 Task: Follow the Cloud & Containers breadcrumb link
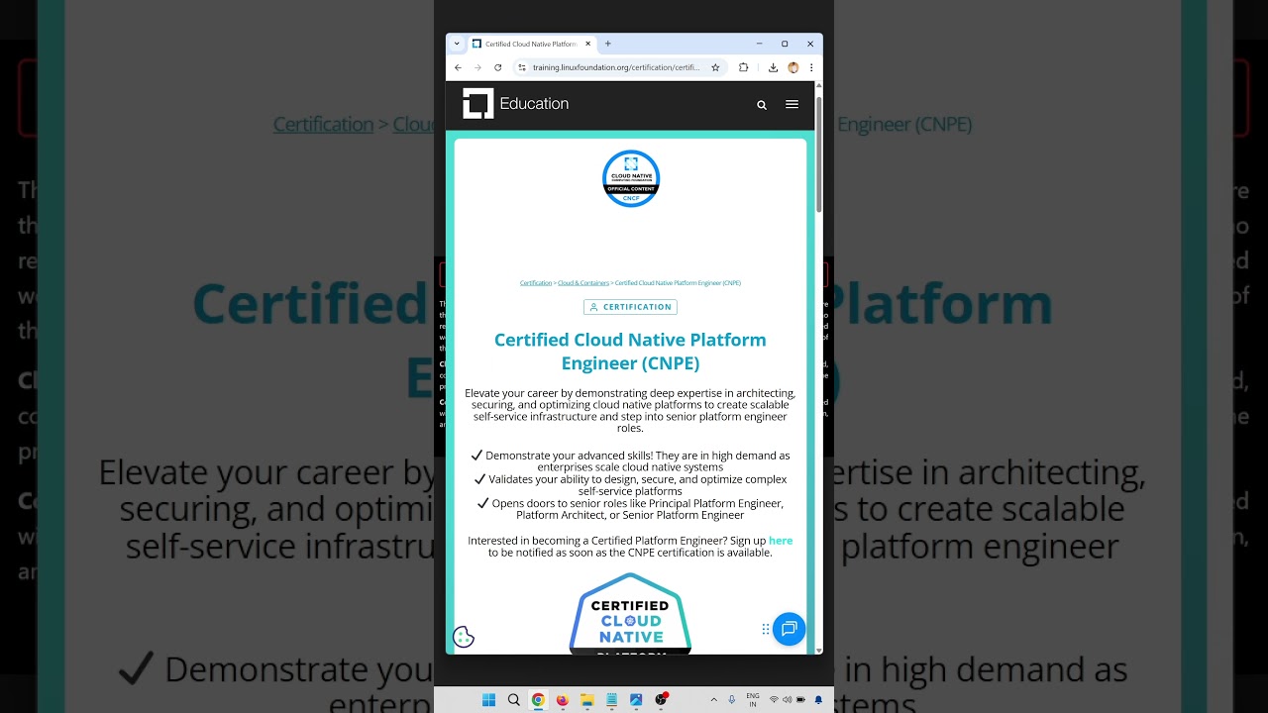pos(583,283)
